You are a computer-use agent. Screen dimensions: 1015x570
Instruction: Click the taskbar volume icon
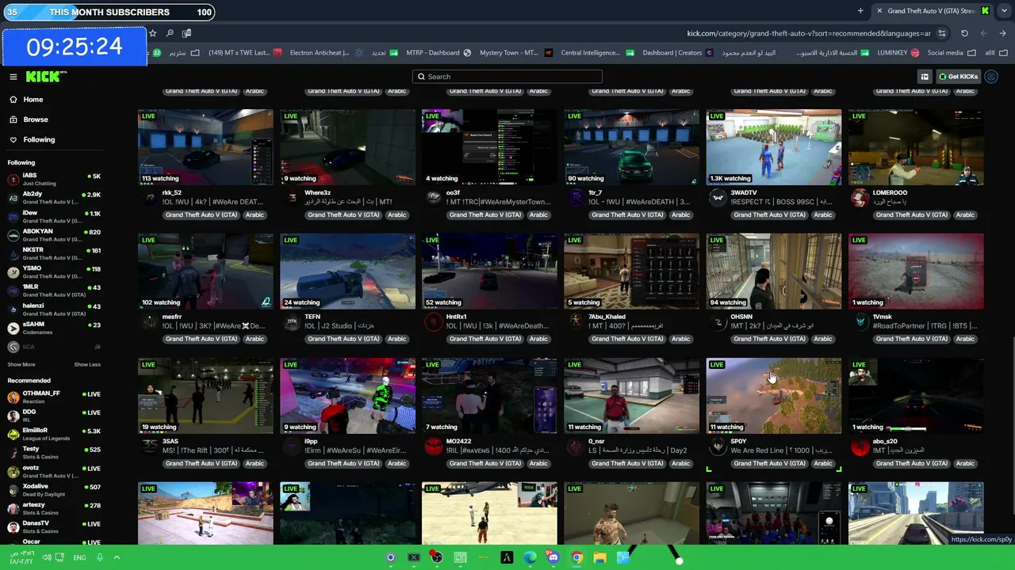(47, 557)
